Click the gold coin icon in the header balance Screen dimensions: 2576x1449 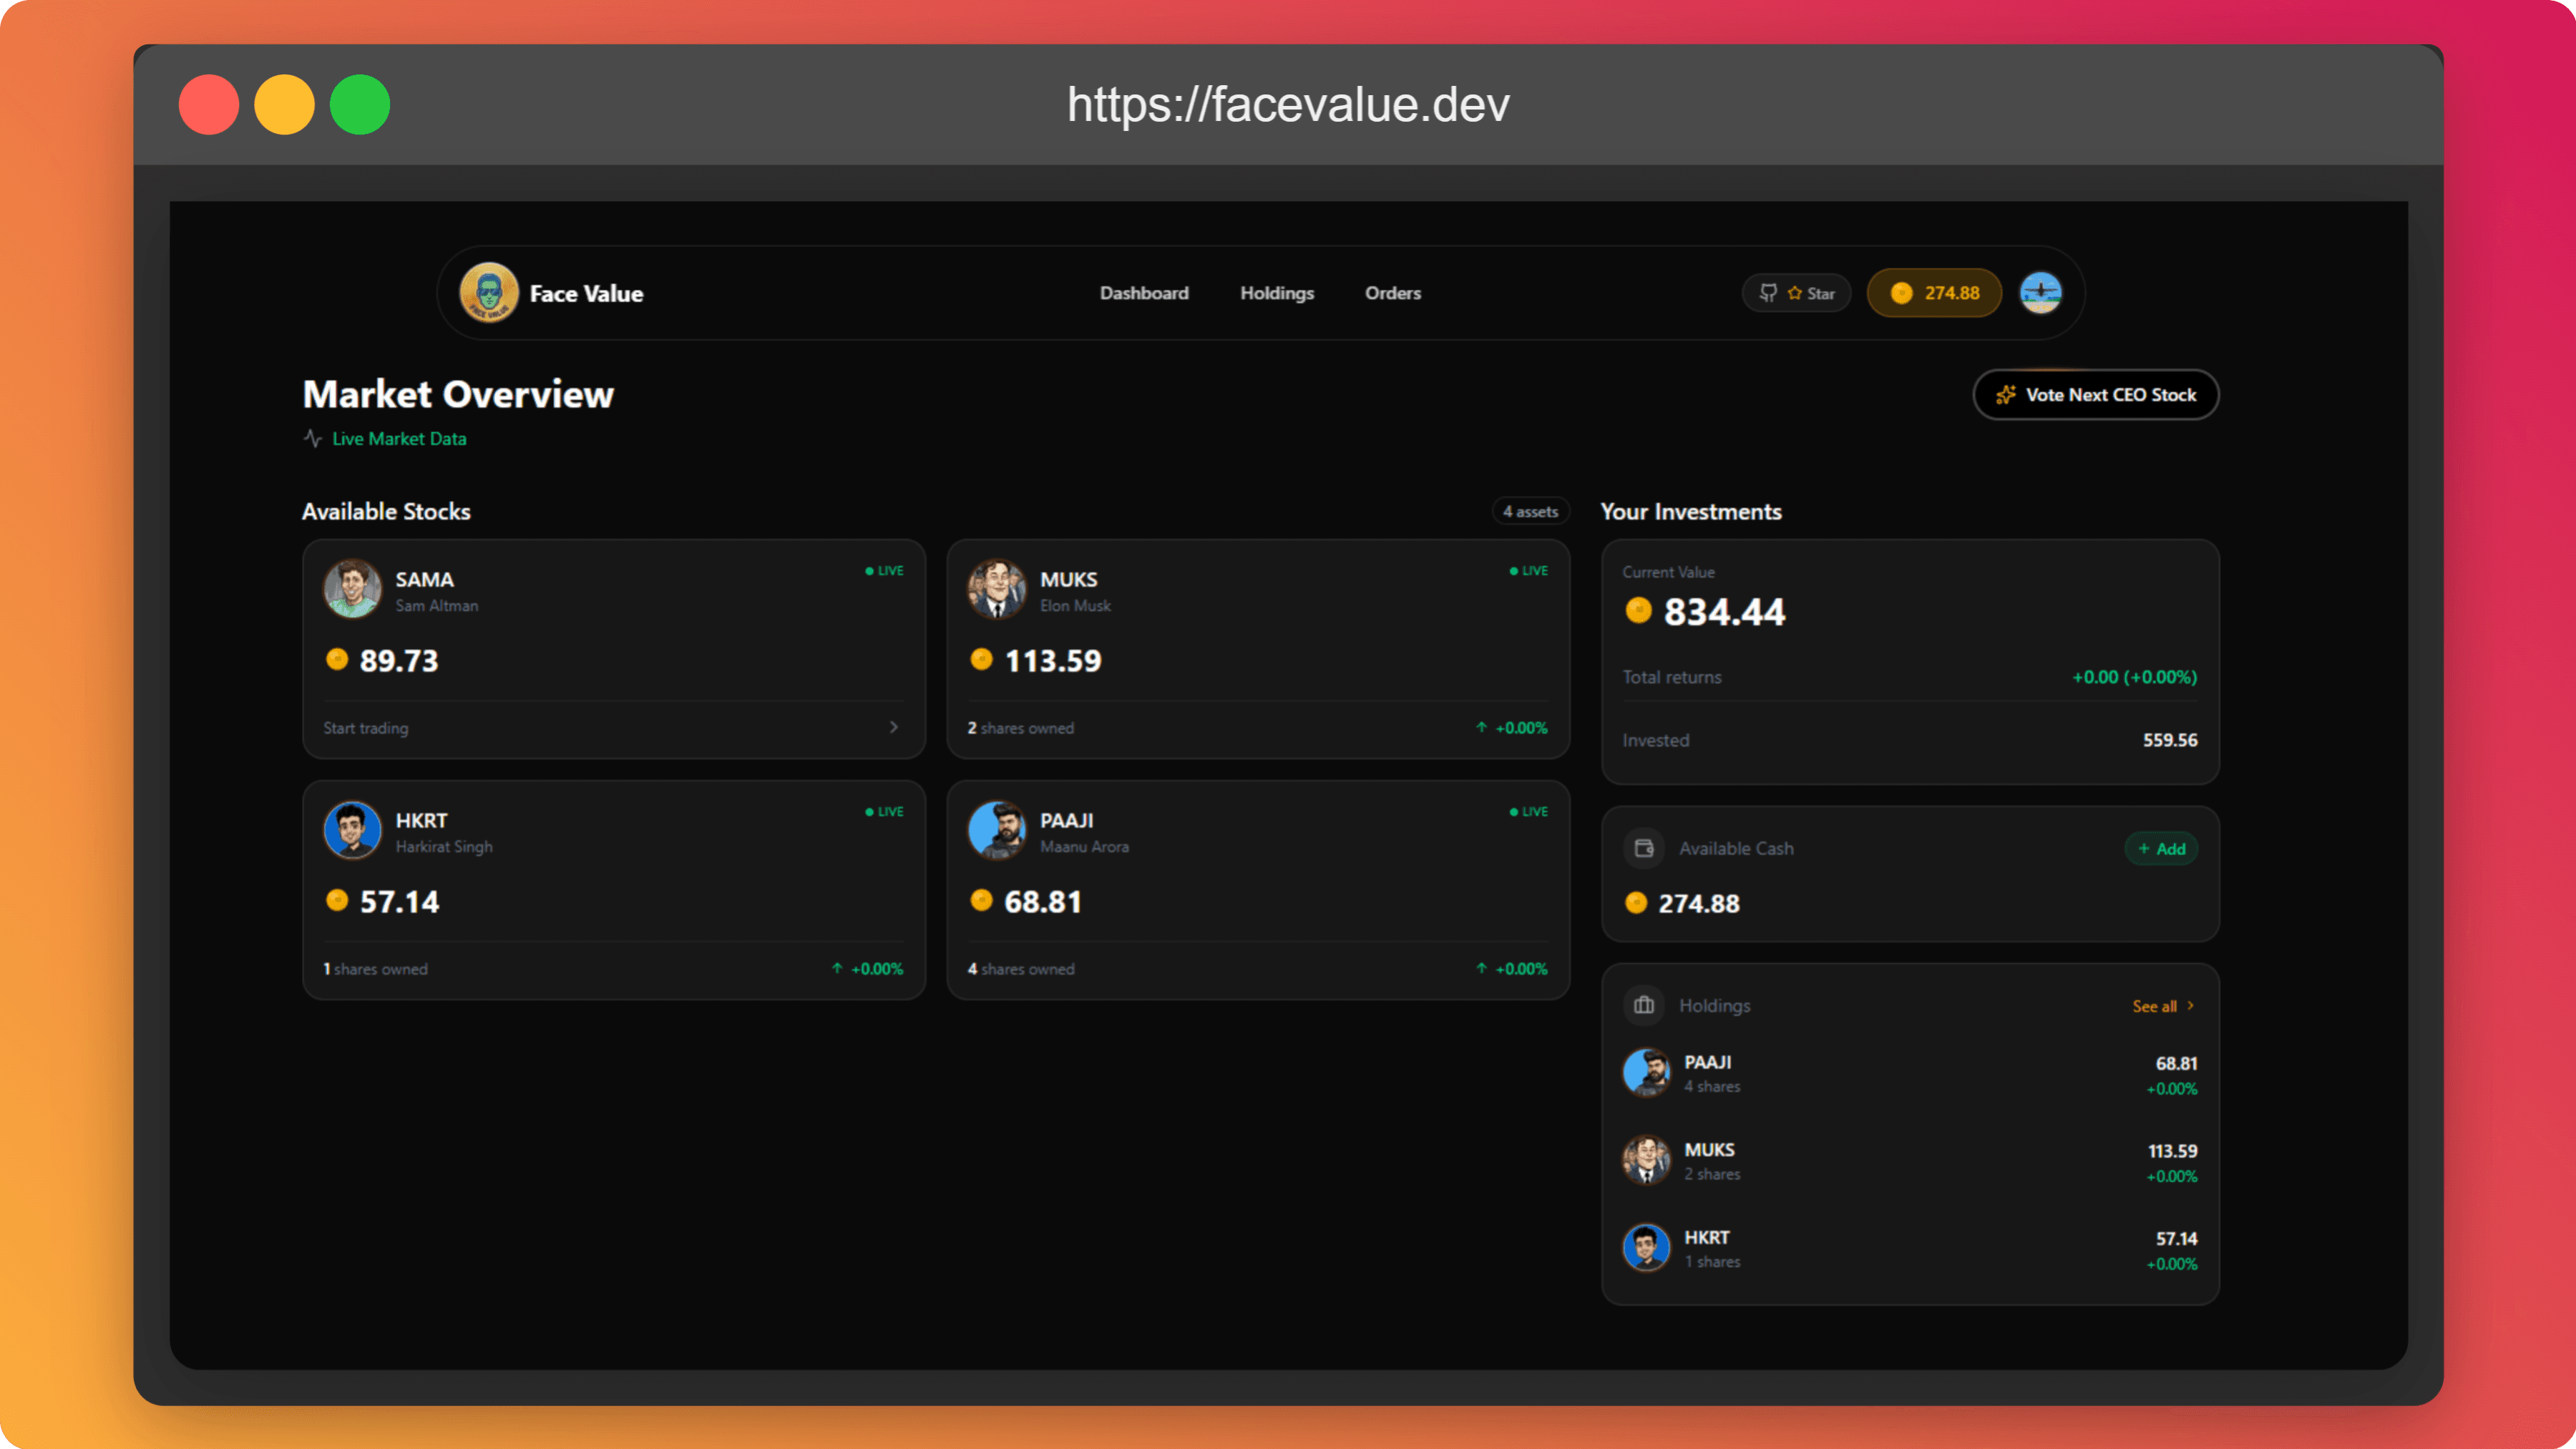point(1903,292)
